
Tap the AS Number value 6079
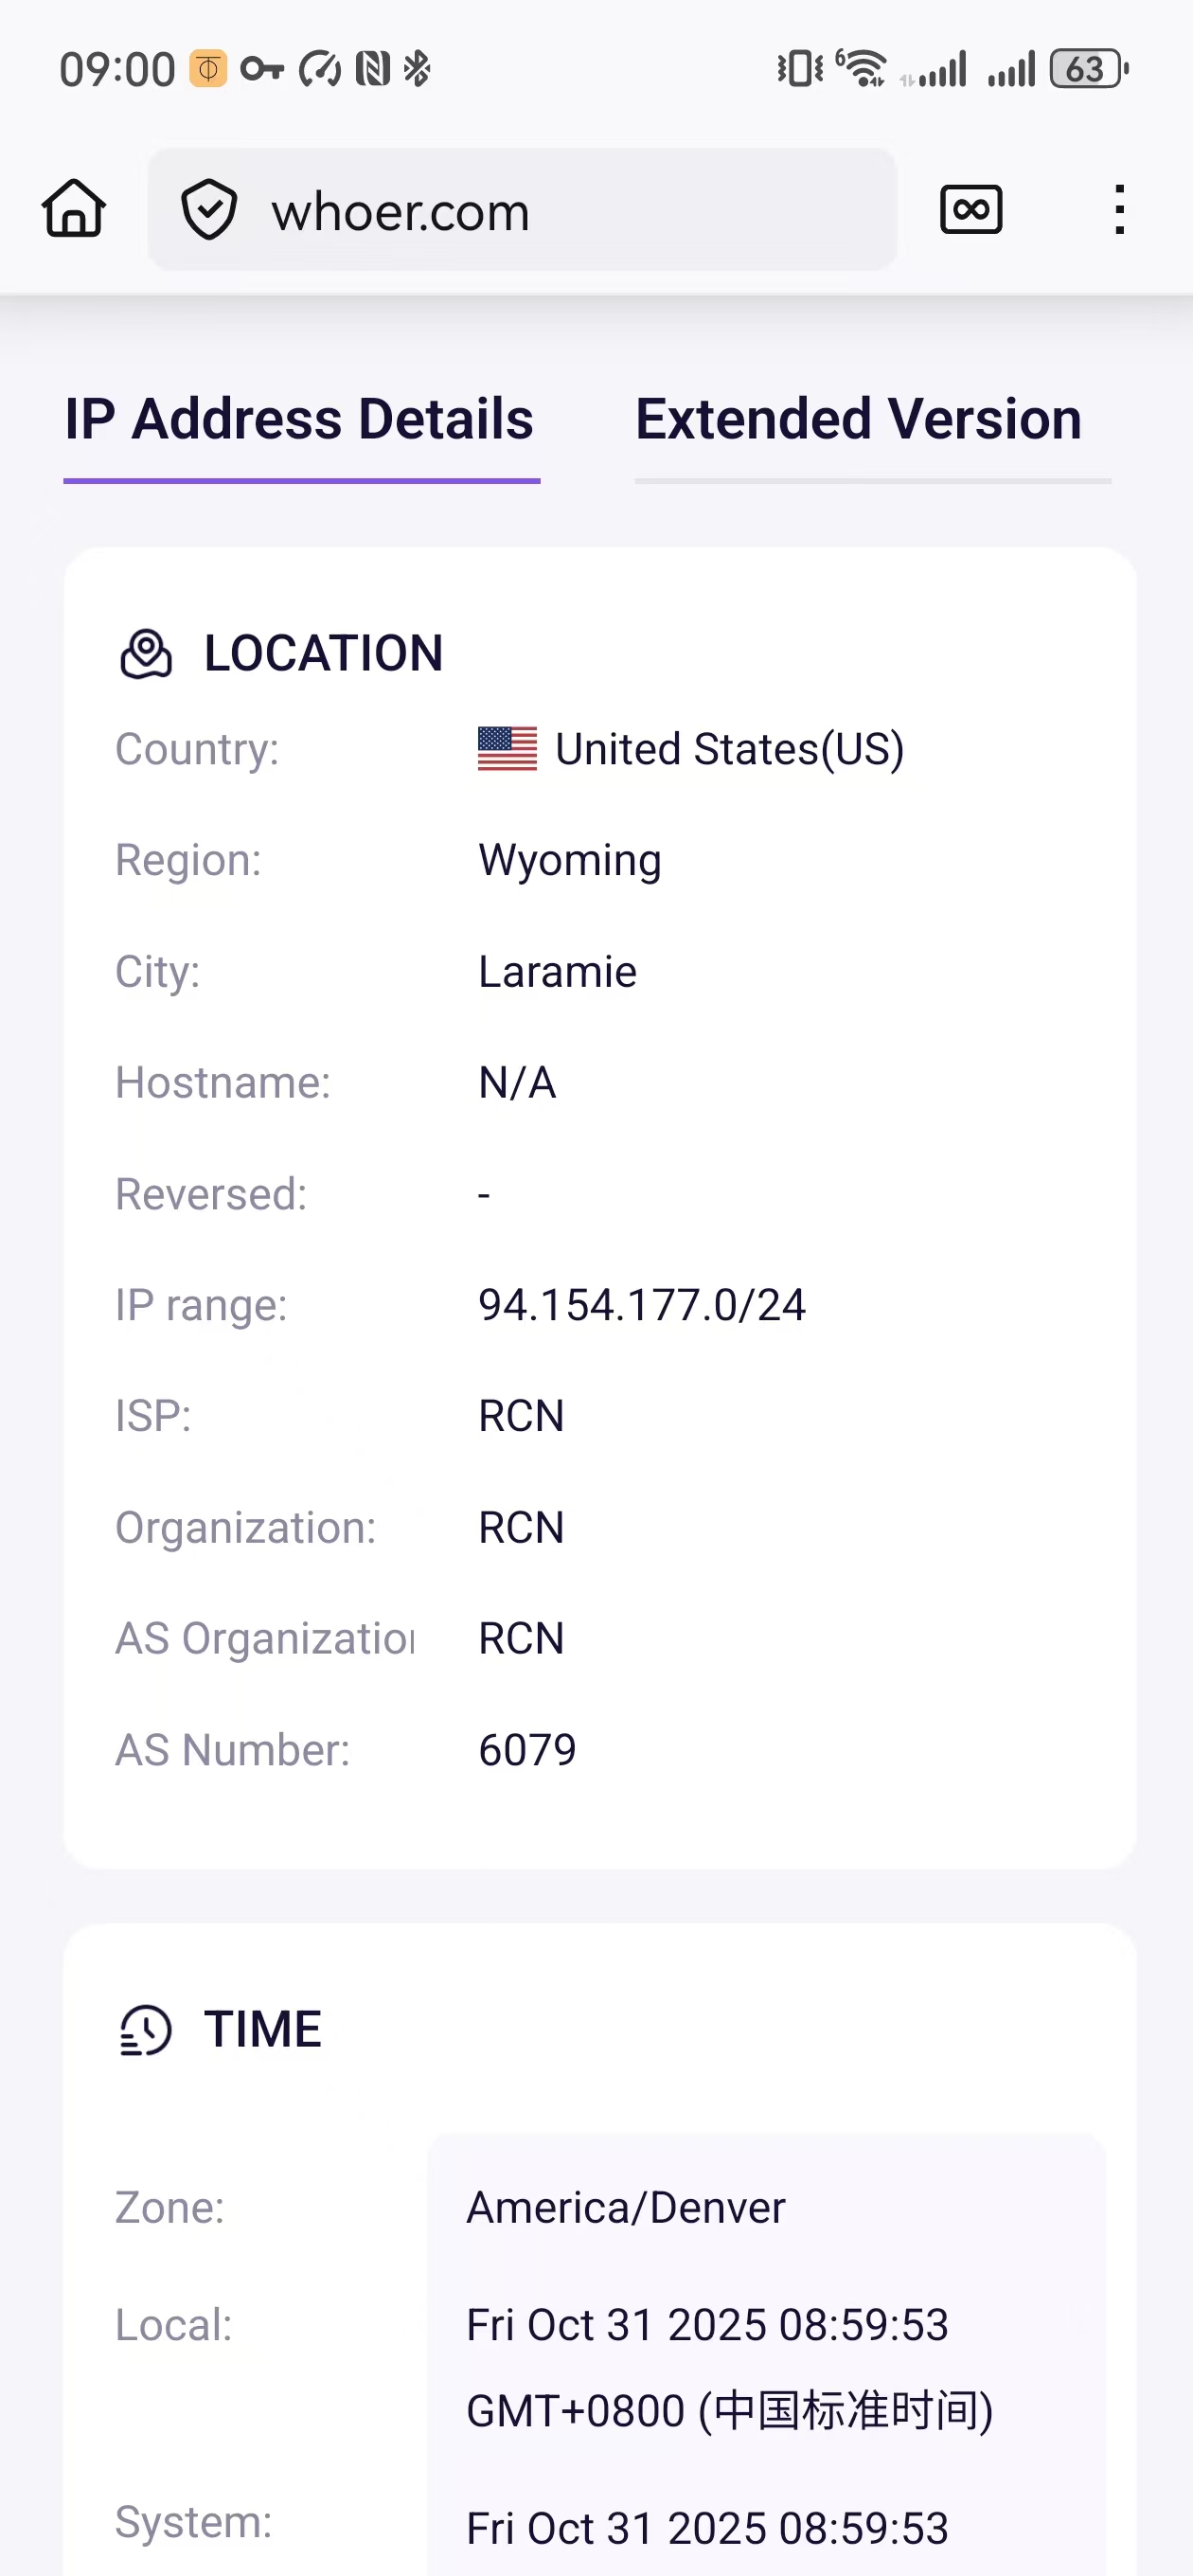click(x=527, y=1750)
